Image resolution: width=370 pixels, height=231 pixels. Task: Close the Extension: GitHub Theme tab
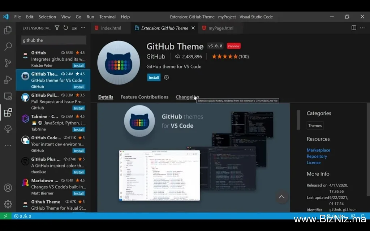[x=193, y=28]
